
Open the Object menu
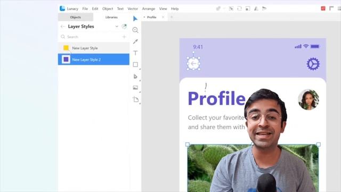pyautogui.click(x=108, y=9)
